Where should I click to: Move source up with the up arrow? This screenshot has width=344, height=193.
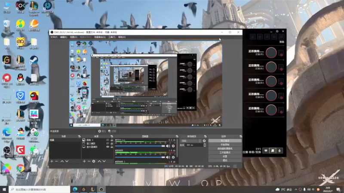pyautogui.click(x=99, y=161)
